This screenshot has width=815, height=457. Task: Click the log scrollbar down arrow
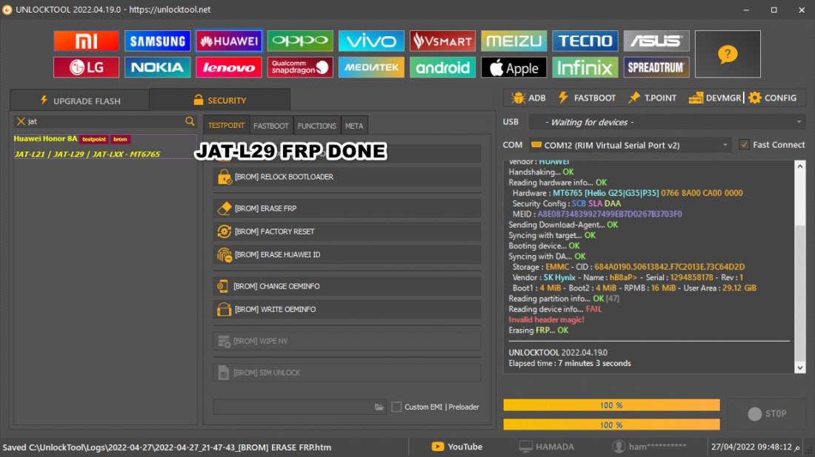(x=800, y=368)
